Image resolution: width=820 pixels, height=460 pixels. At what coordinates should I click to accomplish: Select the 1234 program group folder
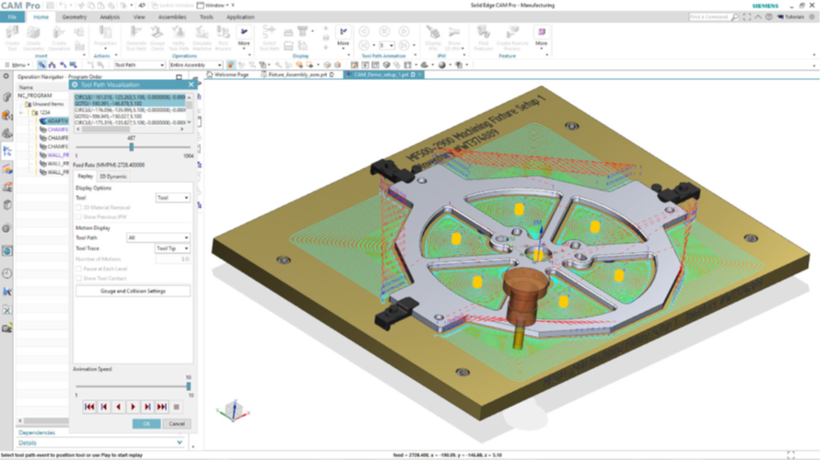pos(44,112)
